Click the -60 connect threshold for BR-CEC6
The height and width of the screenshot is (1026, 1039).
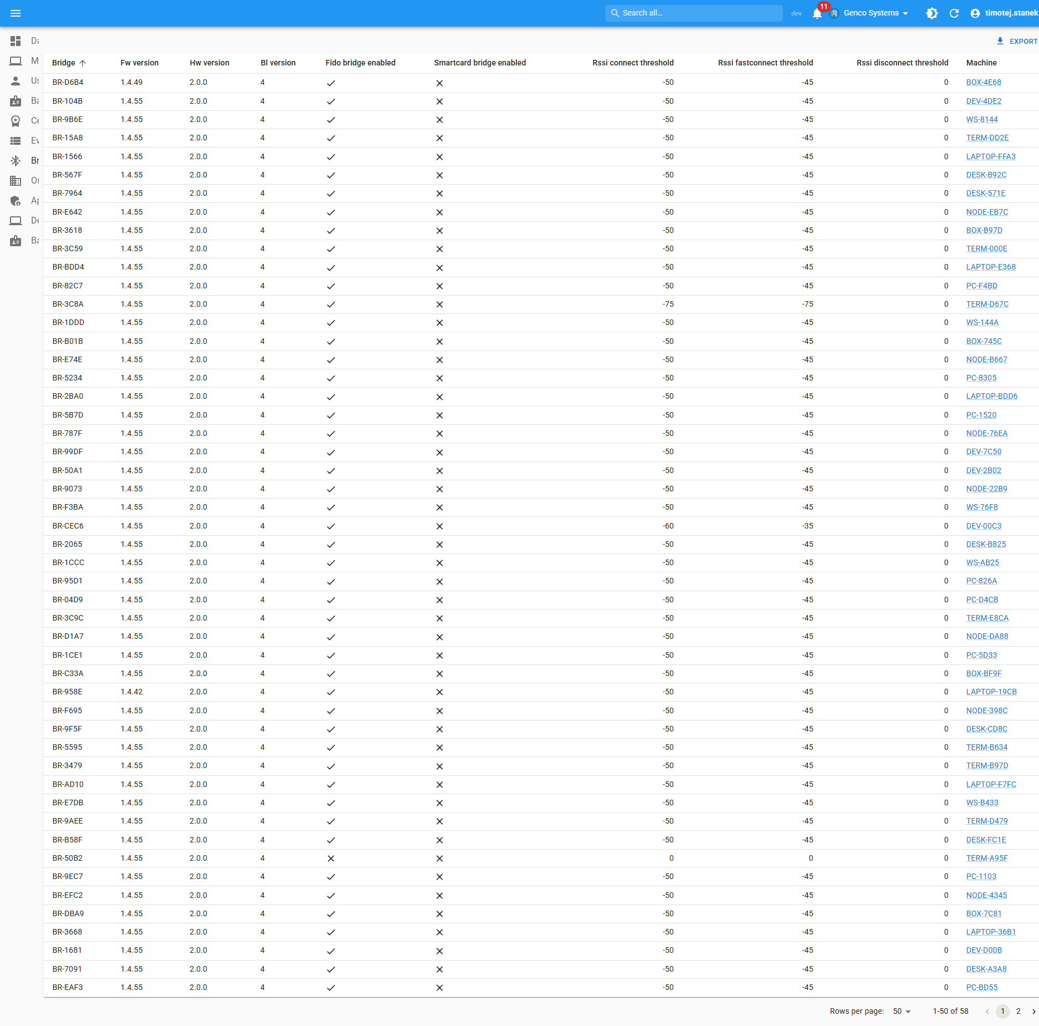click(668, 526)
